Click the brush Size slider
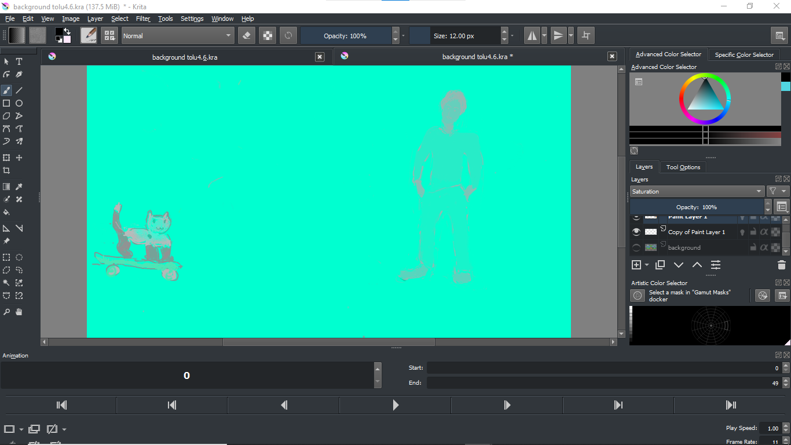 click(x=454, y=36)
